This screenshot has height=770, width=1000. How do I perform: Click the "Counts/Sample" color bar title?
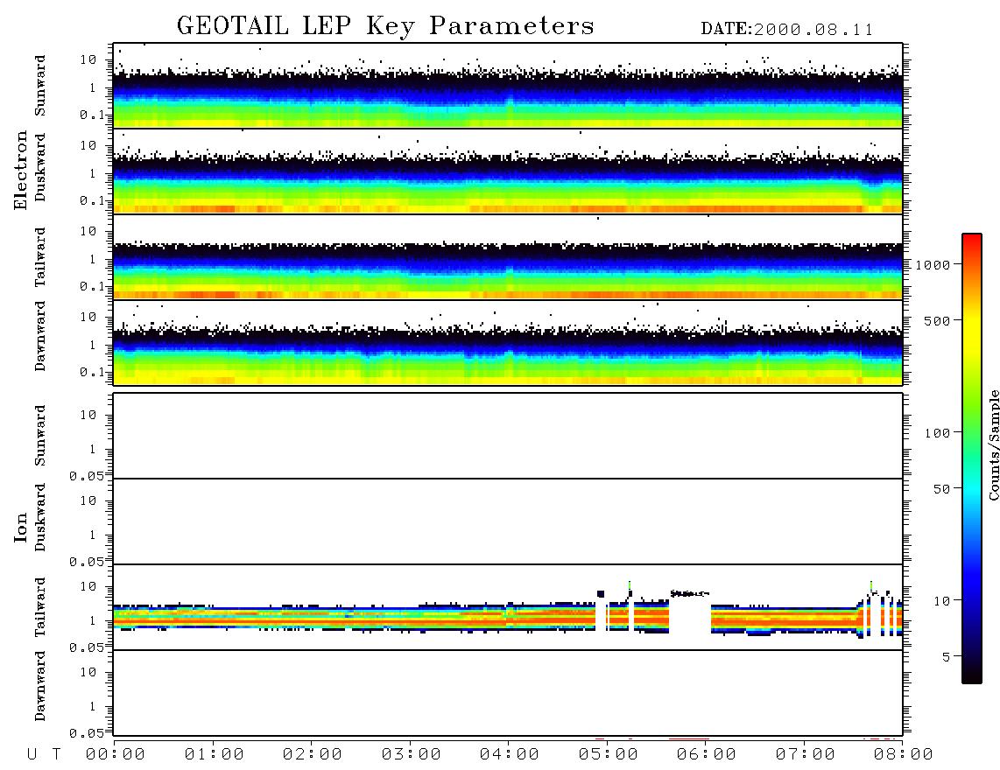point(993,444)
